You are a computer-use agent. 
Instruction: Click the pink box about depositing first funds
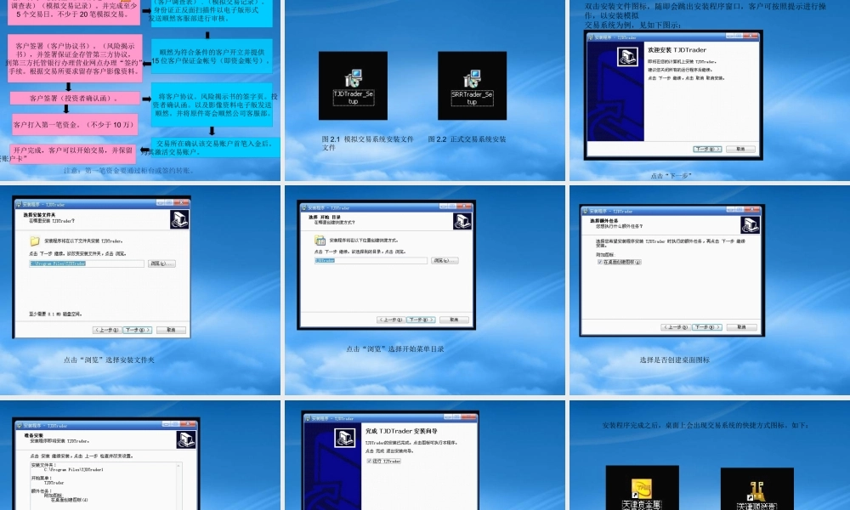point(75,125)
